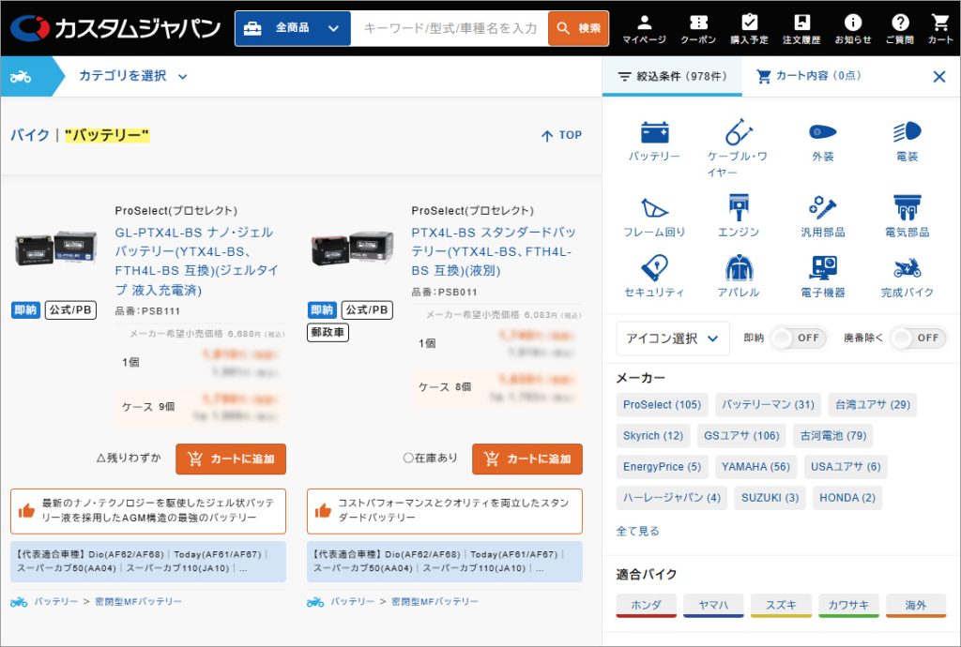
Task: Filter by maker ハーレージャパン (4)
Action: pyautogui.click(x=672, y=498)
